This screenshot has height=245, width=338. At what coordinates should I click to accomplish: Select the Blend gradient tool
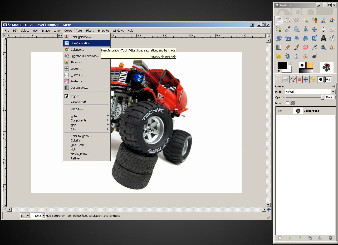[x=279, y=47]
